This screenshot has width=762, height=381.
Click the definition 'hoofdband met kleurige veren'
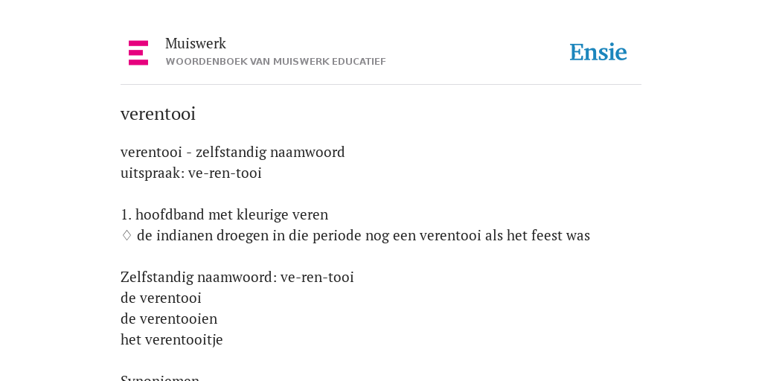coord(232,214)
